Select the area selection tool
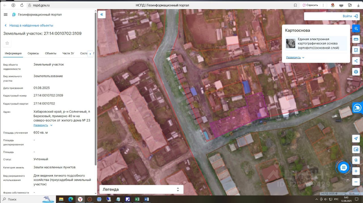The image size is (363, 203). 356,50
